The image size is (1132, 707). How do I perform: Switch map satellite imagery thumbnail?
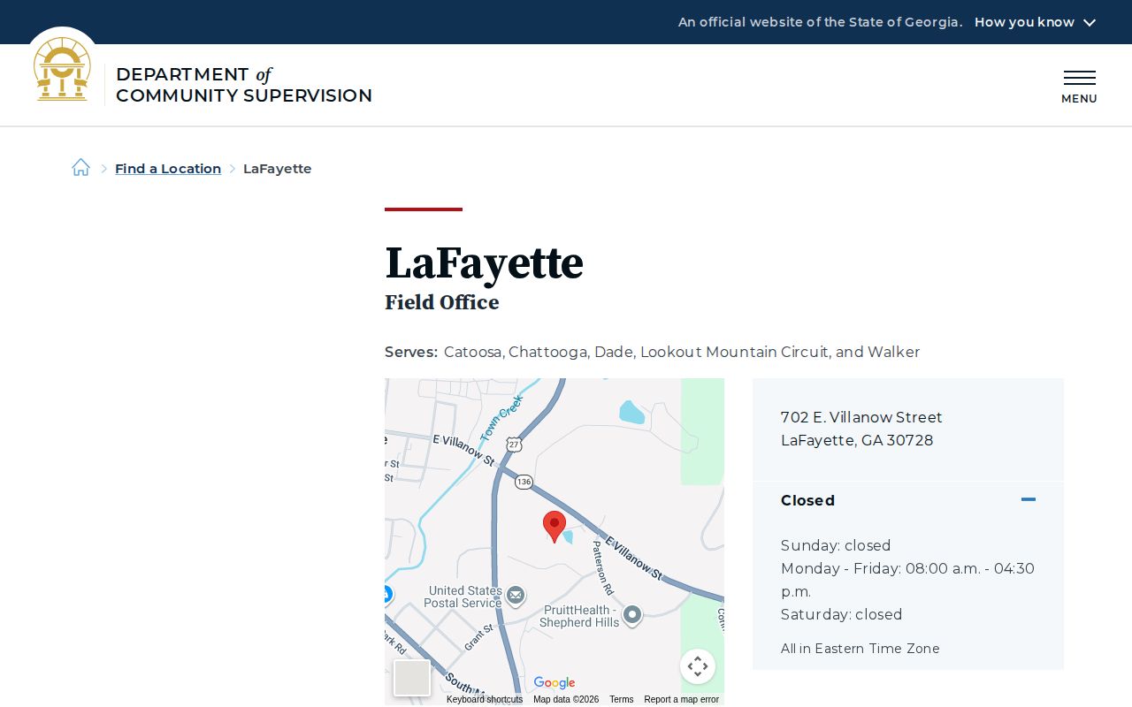click(412, 678)
